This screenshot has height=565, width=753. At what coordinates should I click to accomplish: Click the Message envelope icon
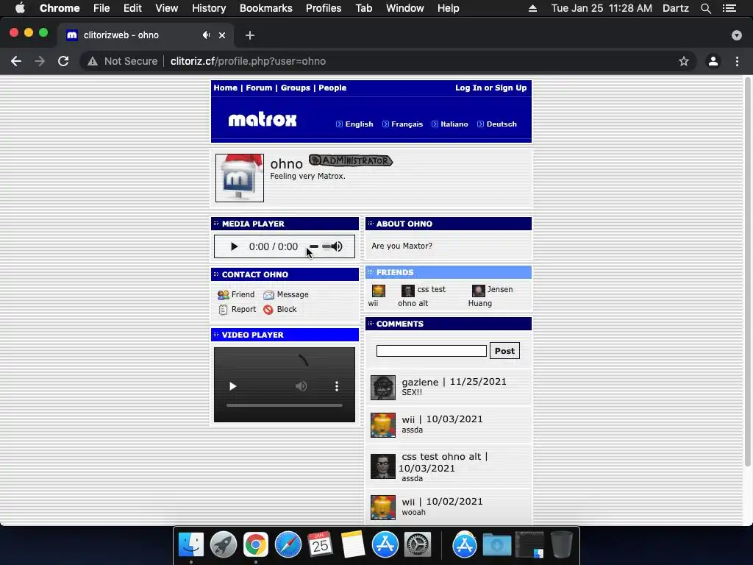(x=268, y=294)
